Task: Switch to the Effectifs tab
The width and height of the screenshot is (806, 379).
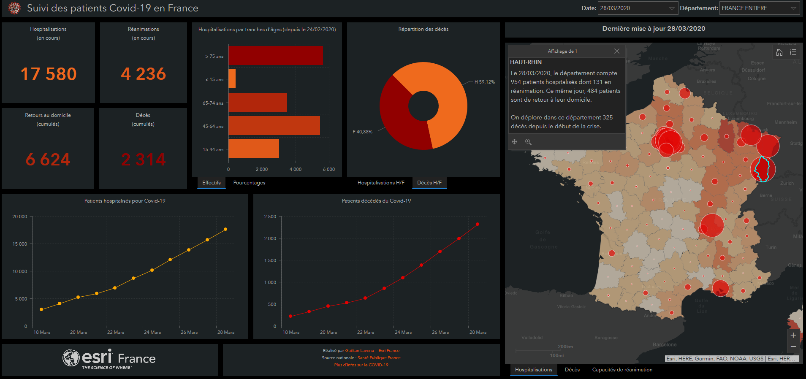Action: coord(212,183)
